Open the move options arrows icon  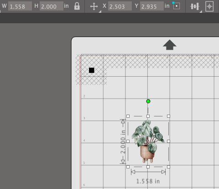94,6
